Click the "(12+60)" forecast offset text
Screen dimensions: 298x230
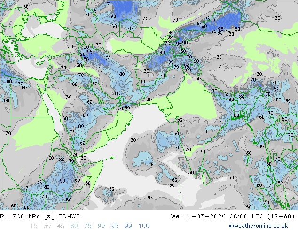point(281,216)
